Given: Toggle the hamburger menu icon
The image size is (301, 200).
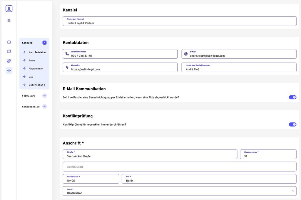Looking at the screenshot, I should [x=9, y=21].
